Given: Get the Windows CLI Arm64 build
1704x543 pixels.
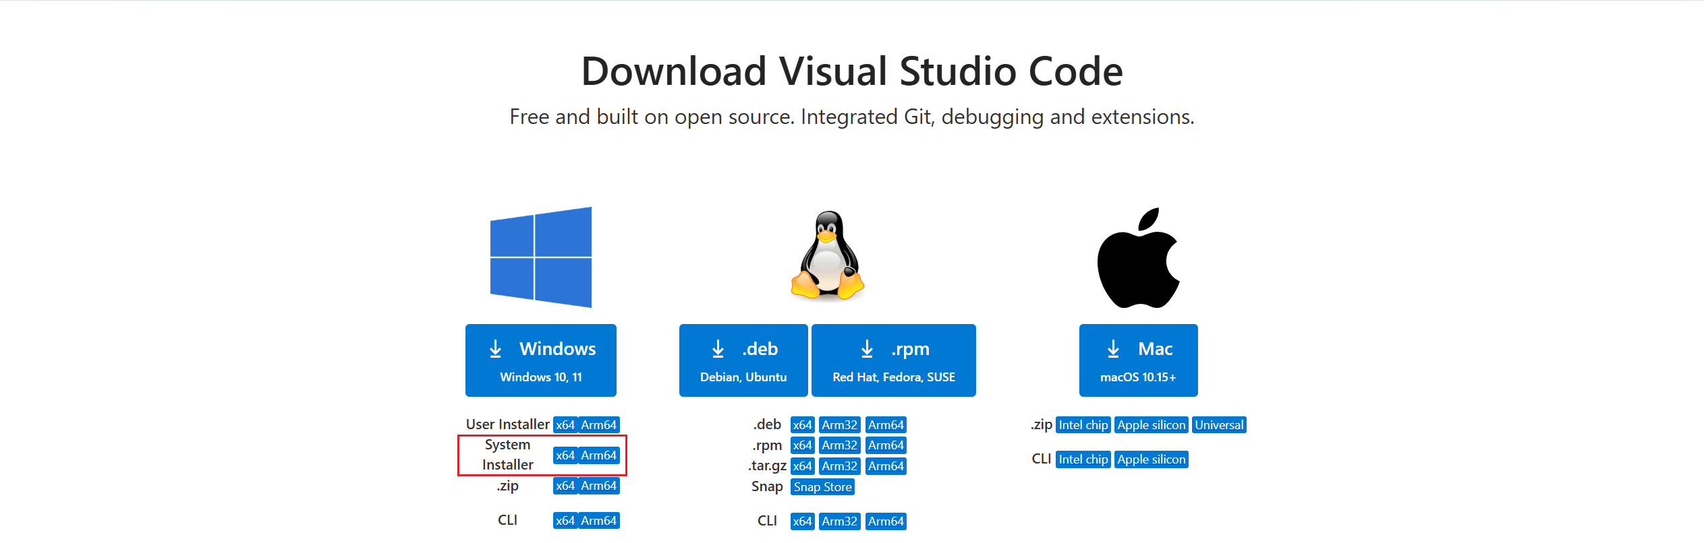Looking at the screenshot, I should tap(599, 521).
